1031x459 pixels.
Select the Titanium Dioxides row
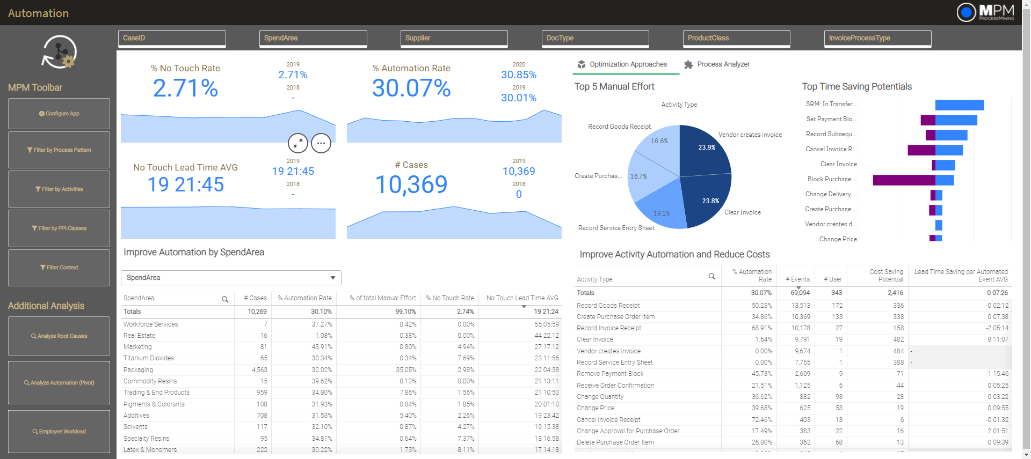pyautogui.click(x=341, y=358)
